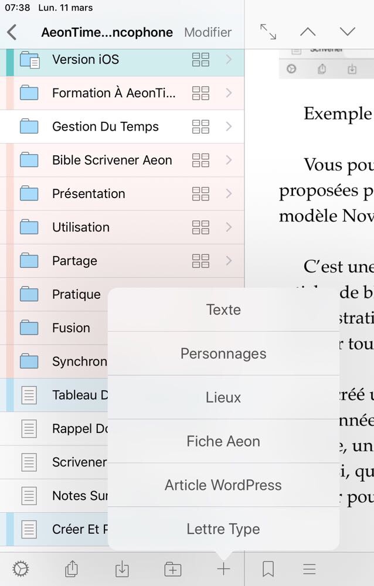Screen dimensions: 374x586
Task: Tap the three-line menu icon in editor toolbar
Action: tap(310, 568)
